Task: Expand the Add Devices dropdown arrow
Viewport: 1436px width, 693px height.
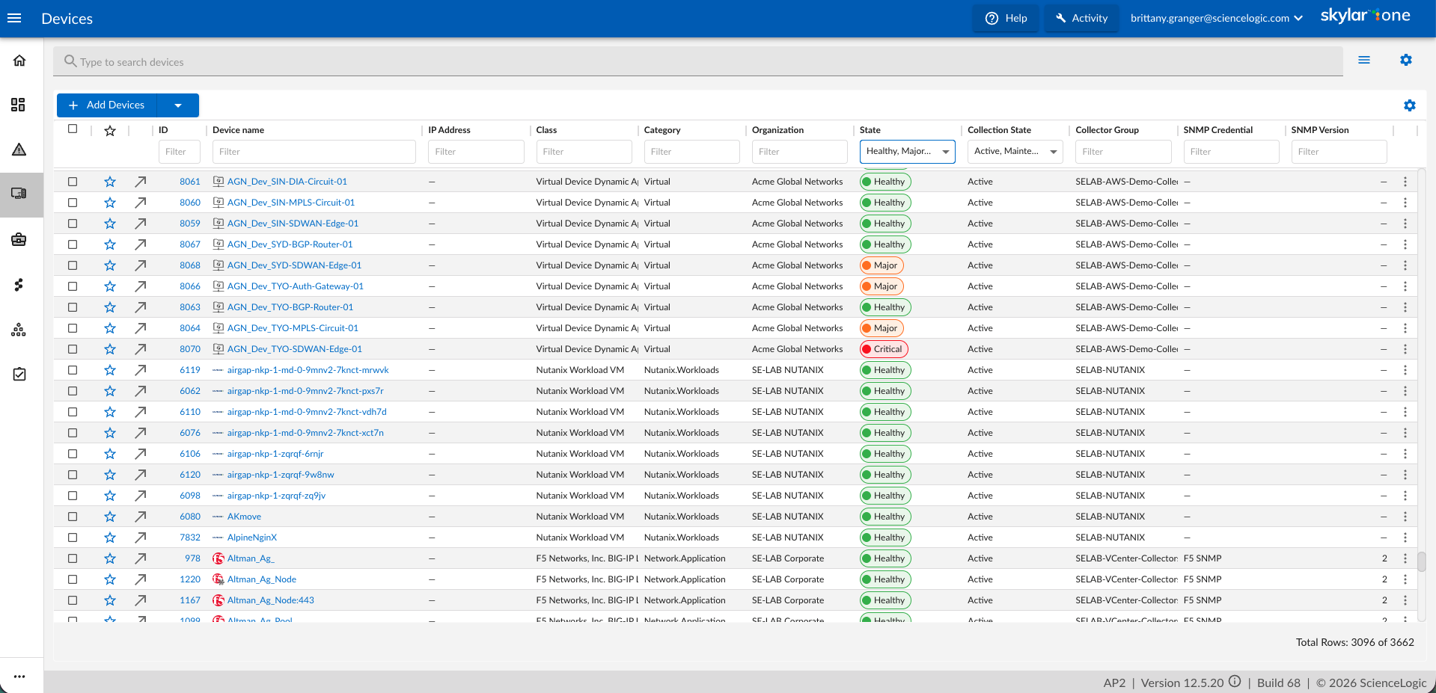Action: pos(178,105)
